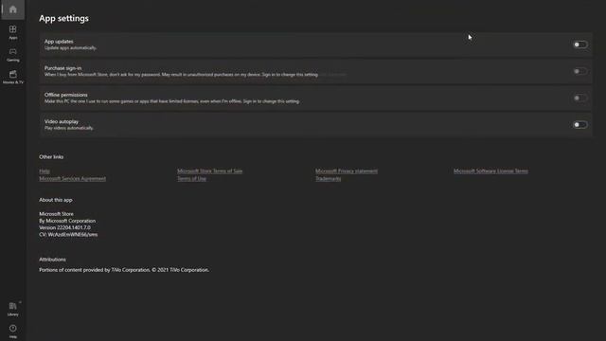Toggle the Video autoplay switch
The width and height of the screenshot is (606, 341).
pos(580,124)
